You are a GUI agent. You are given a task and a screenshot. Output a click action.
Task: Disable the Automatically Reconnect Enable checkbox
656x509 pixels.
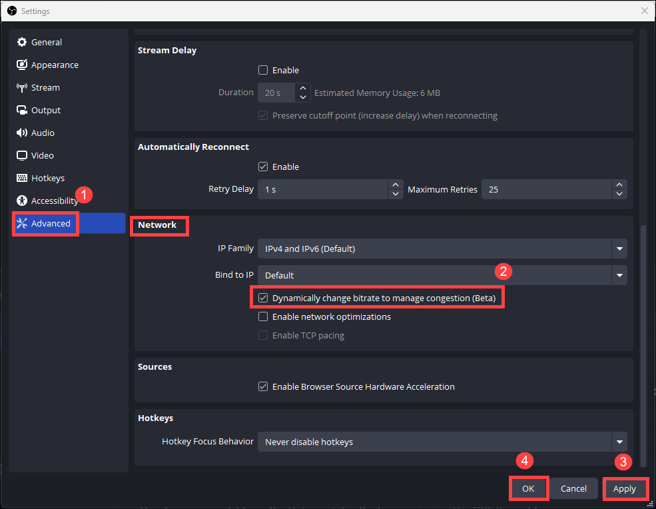pyautogui.click(x=263, y=167)
